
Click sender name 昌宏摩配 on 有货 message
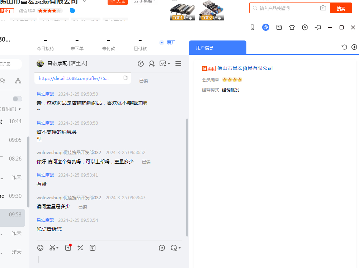click(45, 175)
